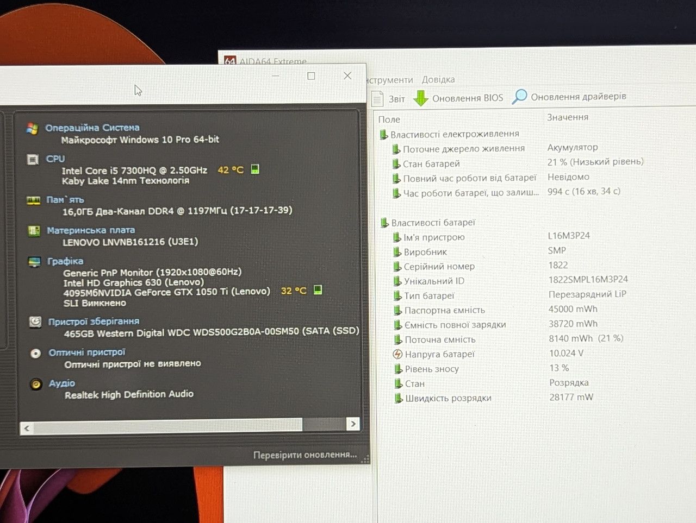
Task: Open the Материнська плата section heading
Action: pyautogui.click(x=91, y=230)
